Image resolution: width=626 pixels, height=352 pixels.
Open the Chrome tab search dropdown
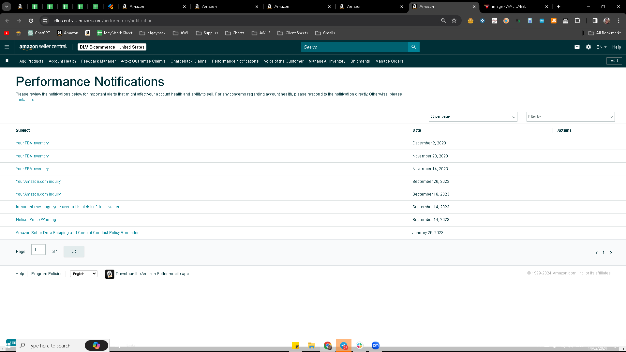(6, 7)
